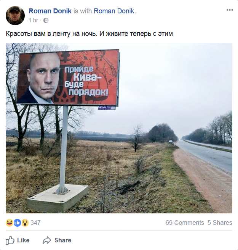Open the post options three-dot menu

click(230, 10)
